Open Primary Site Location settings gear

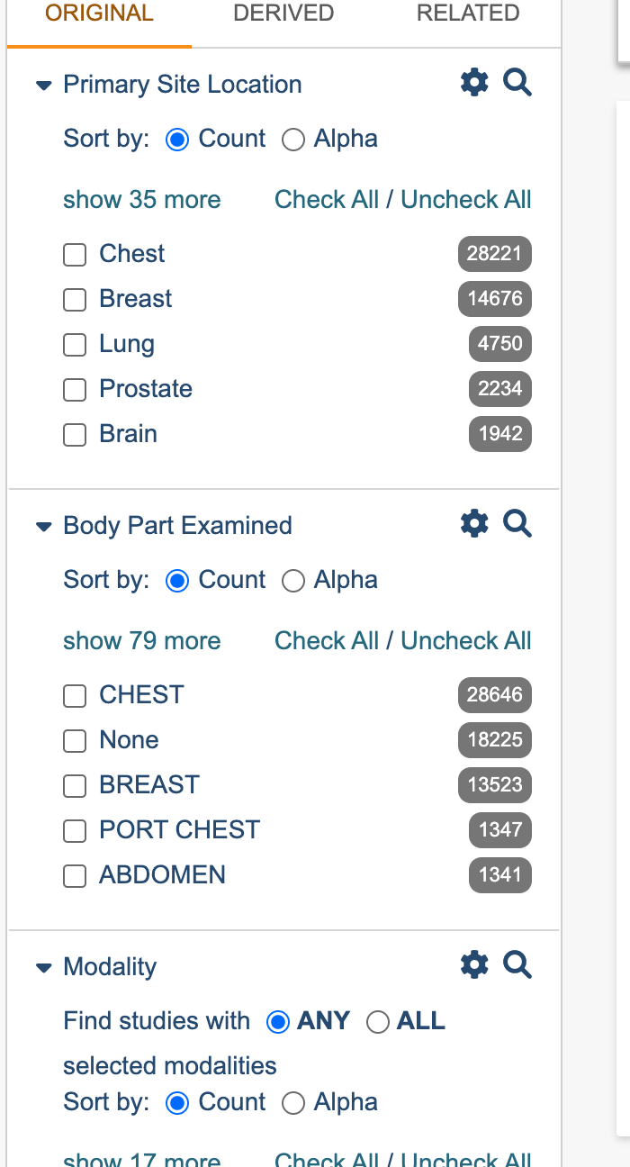tap(474, 82)
